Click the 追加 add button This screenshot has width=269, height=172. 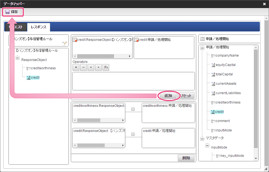[168, 96]
